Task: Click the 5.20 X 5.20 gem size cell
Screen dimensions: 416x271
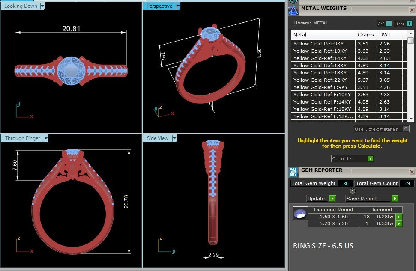Action: pos(333,223)
